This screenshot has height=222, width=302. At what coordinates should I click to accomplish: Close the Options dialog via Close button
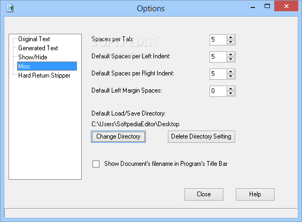[204, 194]
